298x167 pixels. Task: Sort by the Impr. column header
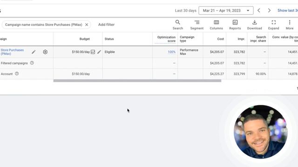point(241,39)
